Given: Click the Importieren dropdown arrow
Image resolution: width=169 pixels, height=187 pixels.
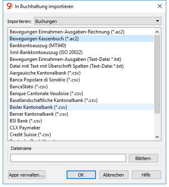Looking at the screenshot, I should click(x=157, y=21).
